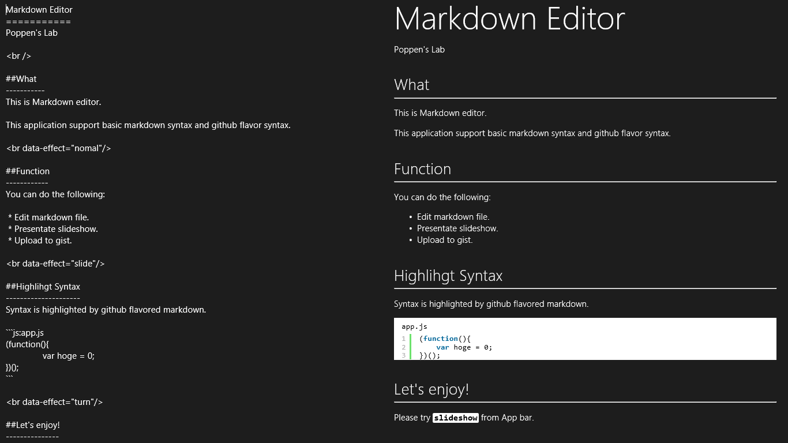
Task: Click the '(function(){' source line in editor
Action: pos(28,344)
